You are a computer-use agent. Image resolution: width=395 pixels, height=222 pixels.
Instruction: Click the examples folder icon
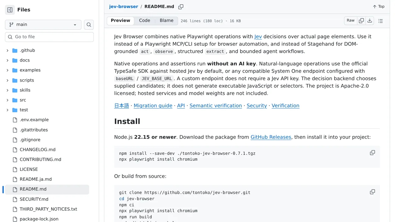15,70
